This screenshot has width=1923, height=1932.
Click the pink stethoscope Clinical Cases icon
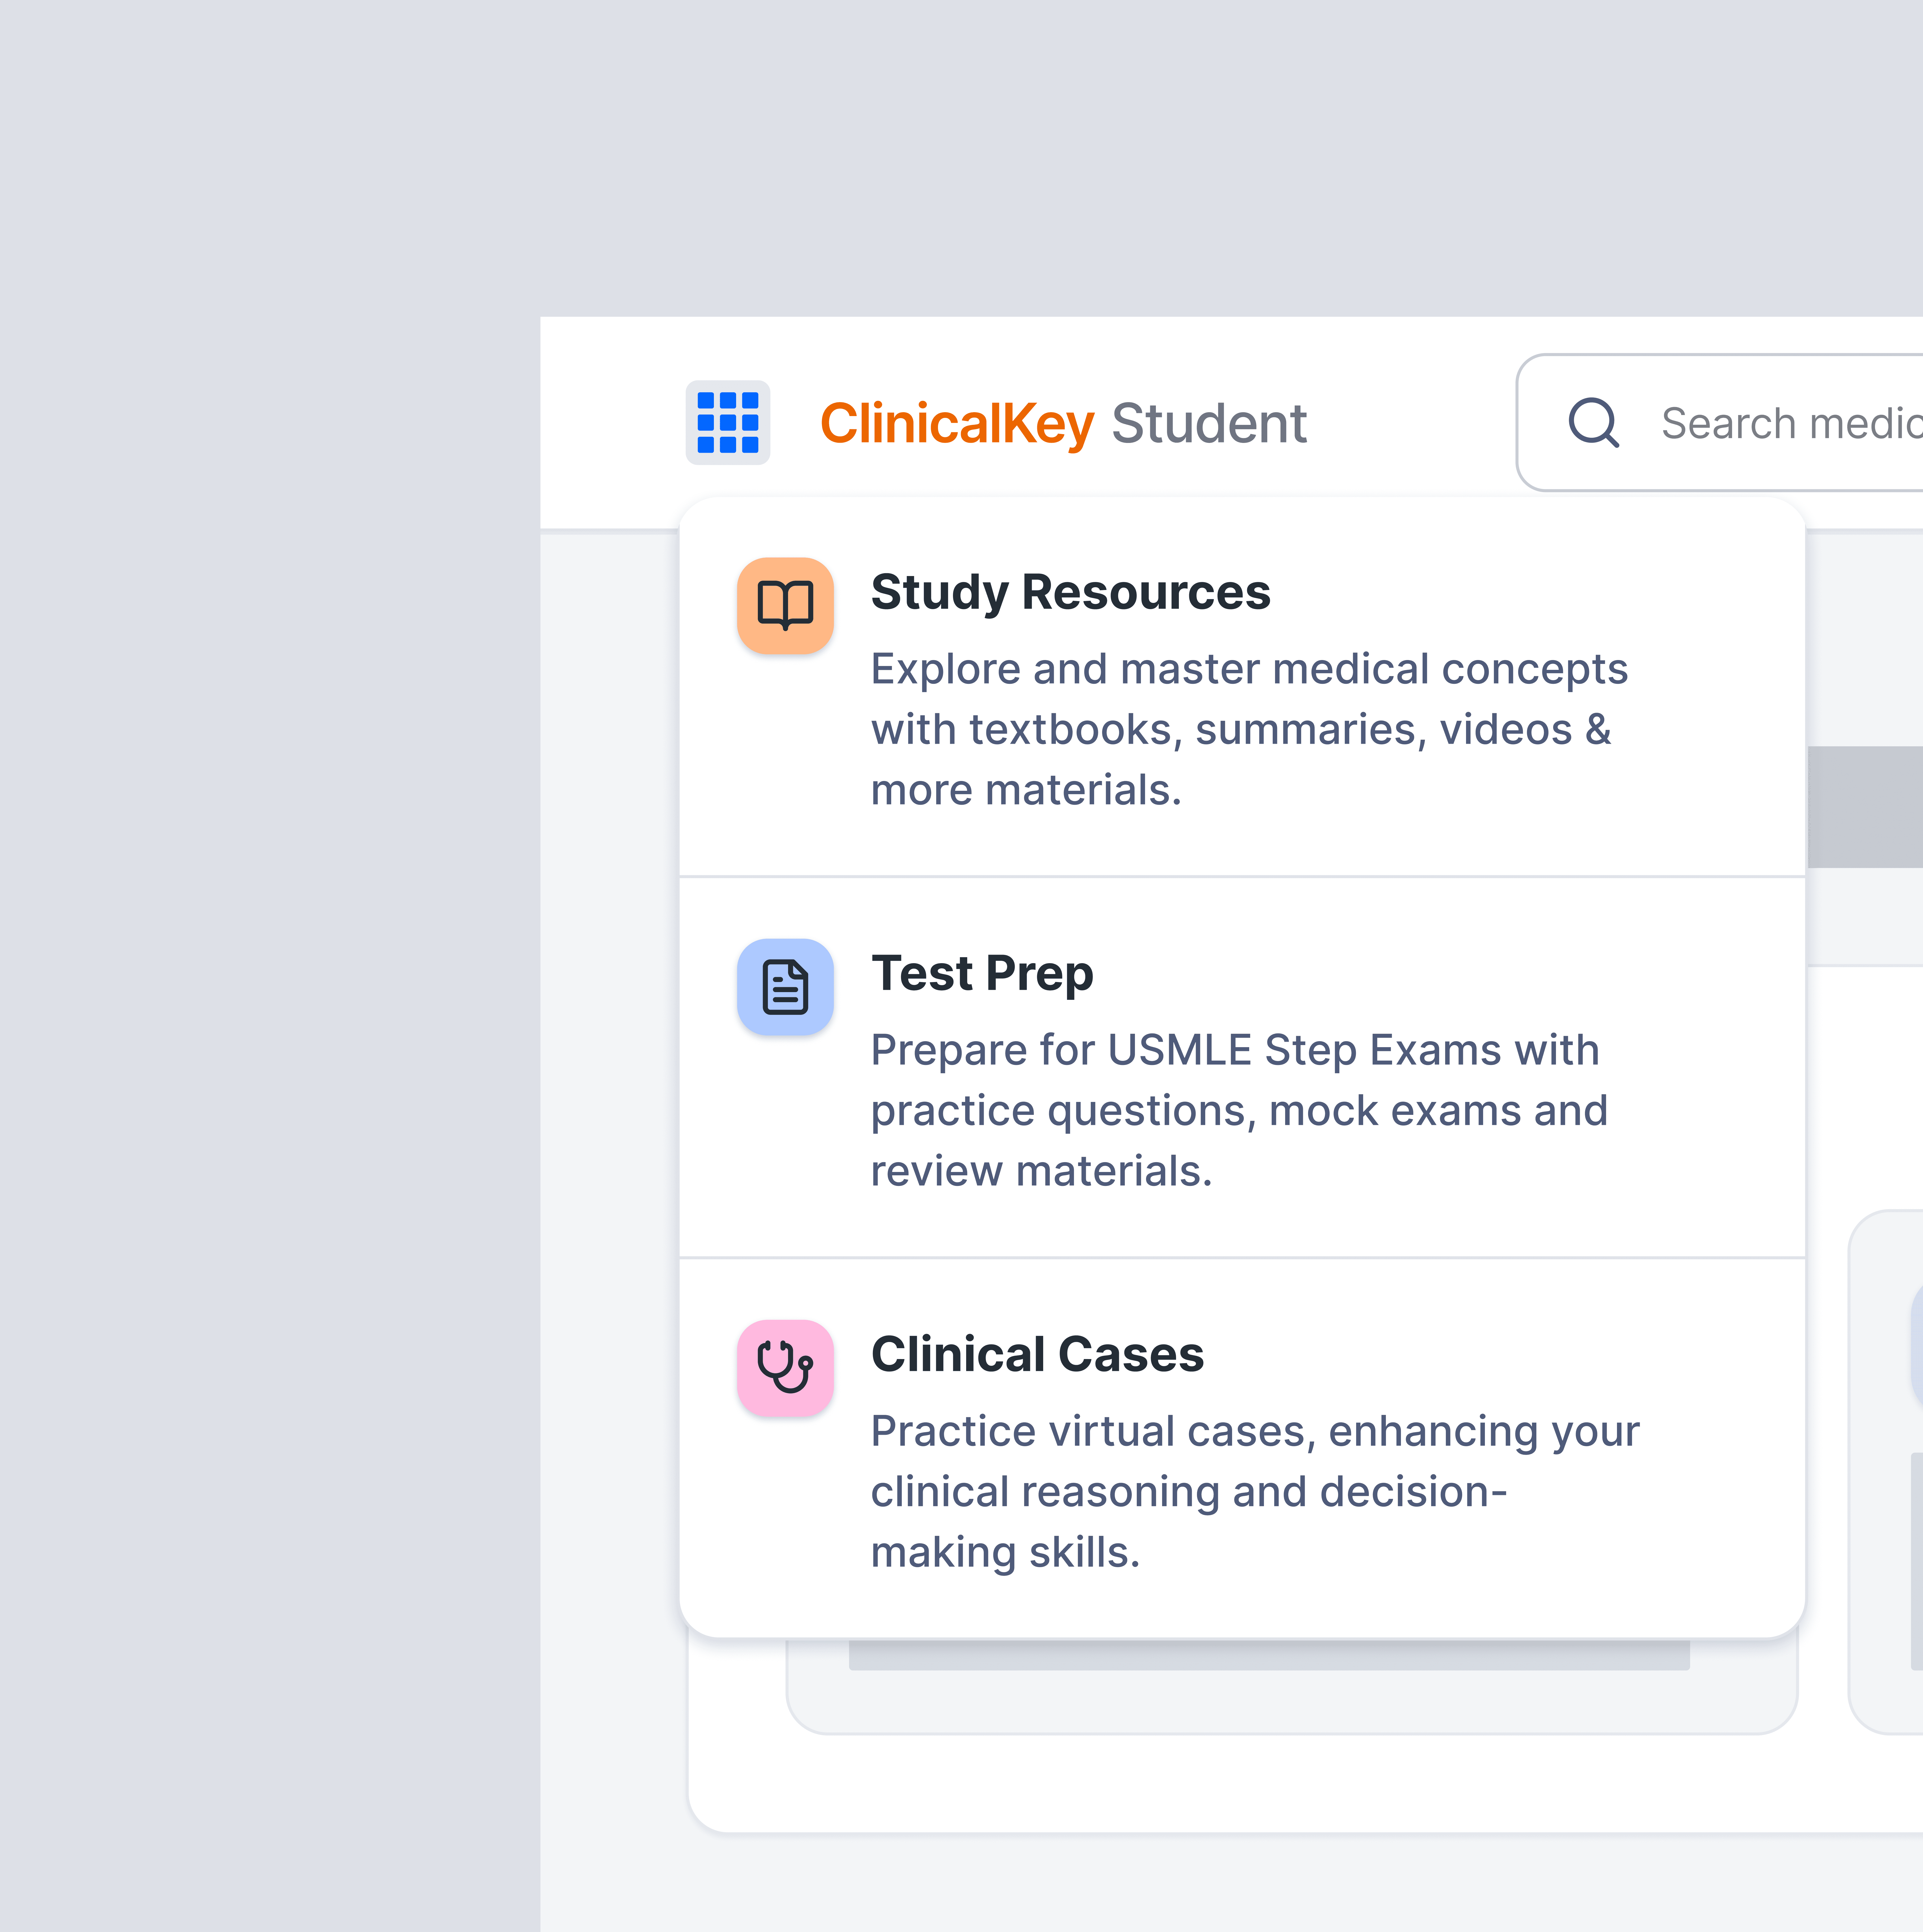(x=785, y=1367)
